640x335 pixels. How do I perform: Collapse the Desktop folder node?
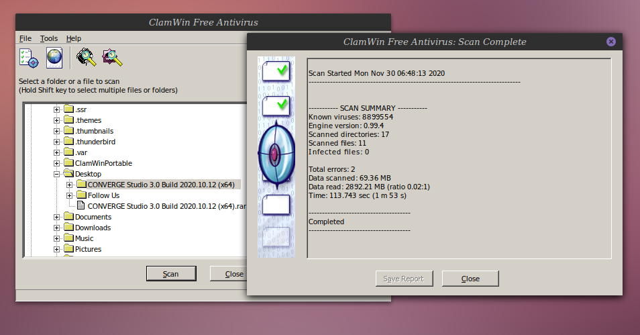[x=57, y=174]
